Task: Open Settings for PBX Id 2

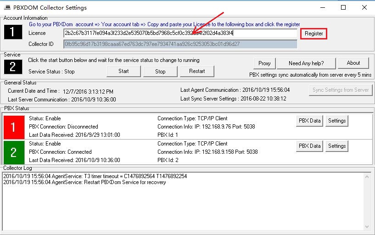Action: click(337, 146)
